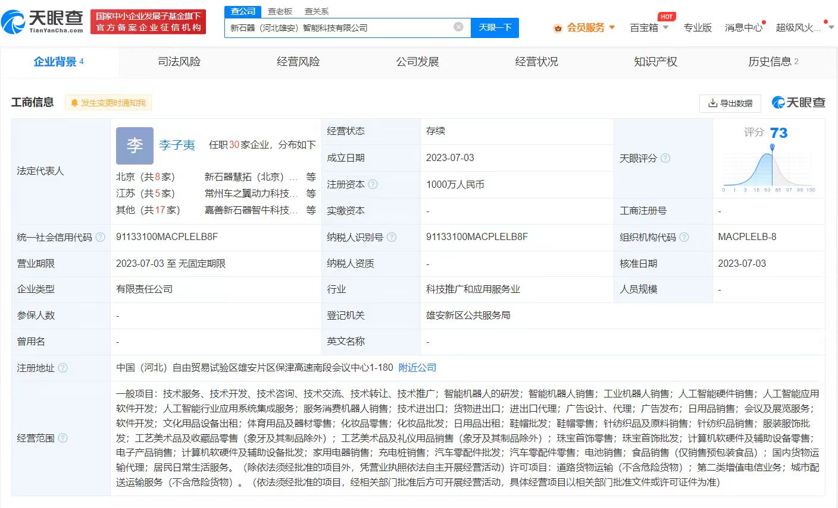Click the help icon beside 注册资本
The width and height of the screenshot is (838, 508).
373,184
